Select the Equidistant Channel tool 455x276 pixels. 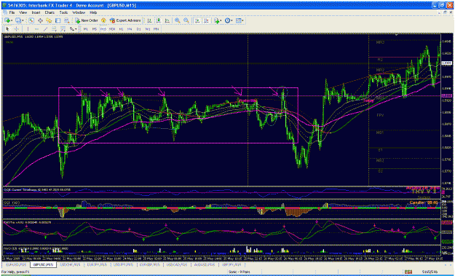click(x=55, y=29)
